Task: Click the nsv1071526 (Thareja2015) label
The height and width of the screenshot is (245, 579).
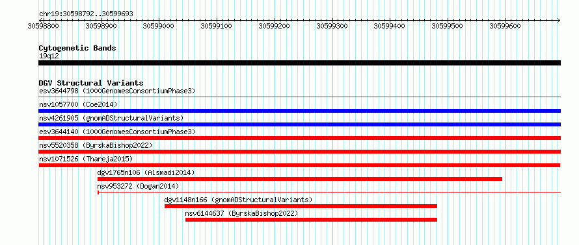Action: tap(86, 159)
